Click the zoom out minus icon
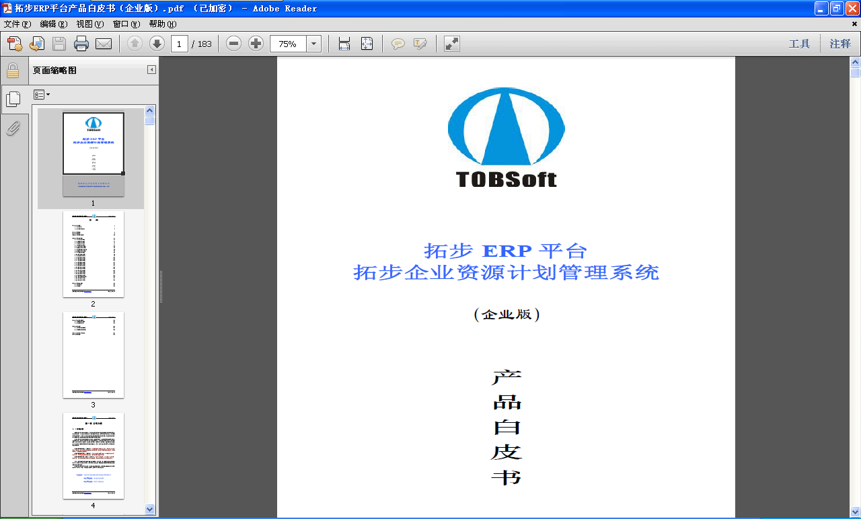This screenshot has height=519, width=861. [233, 43]
